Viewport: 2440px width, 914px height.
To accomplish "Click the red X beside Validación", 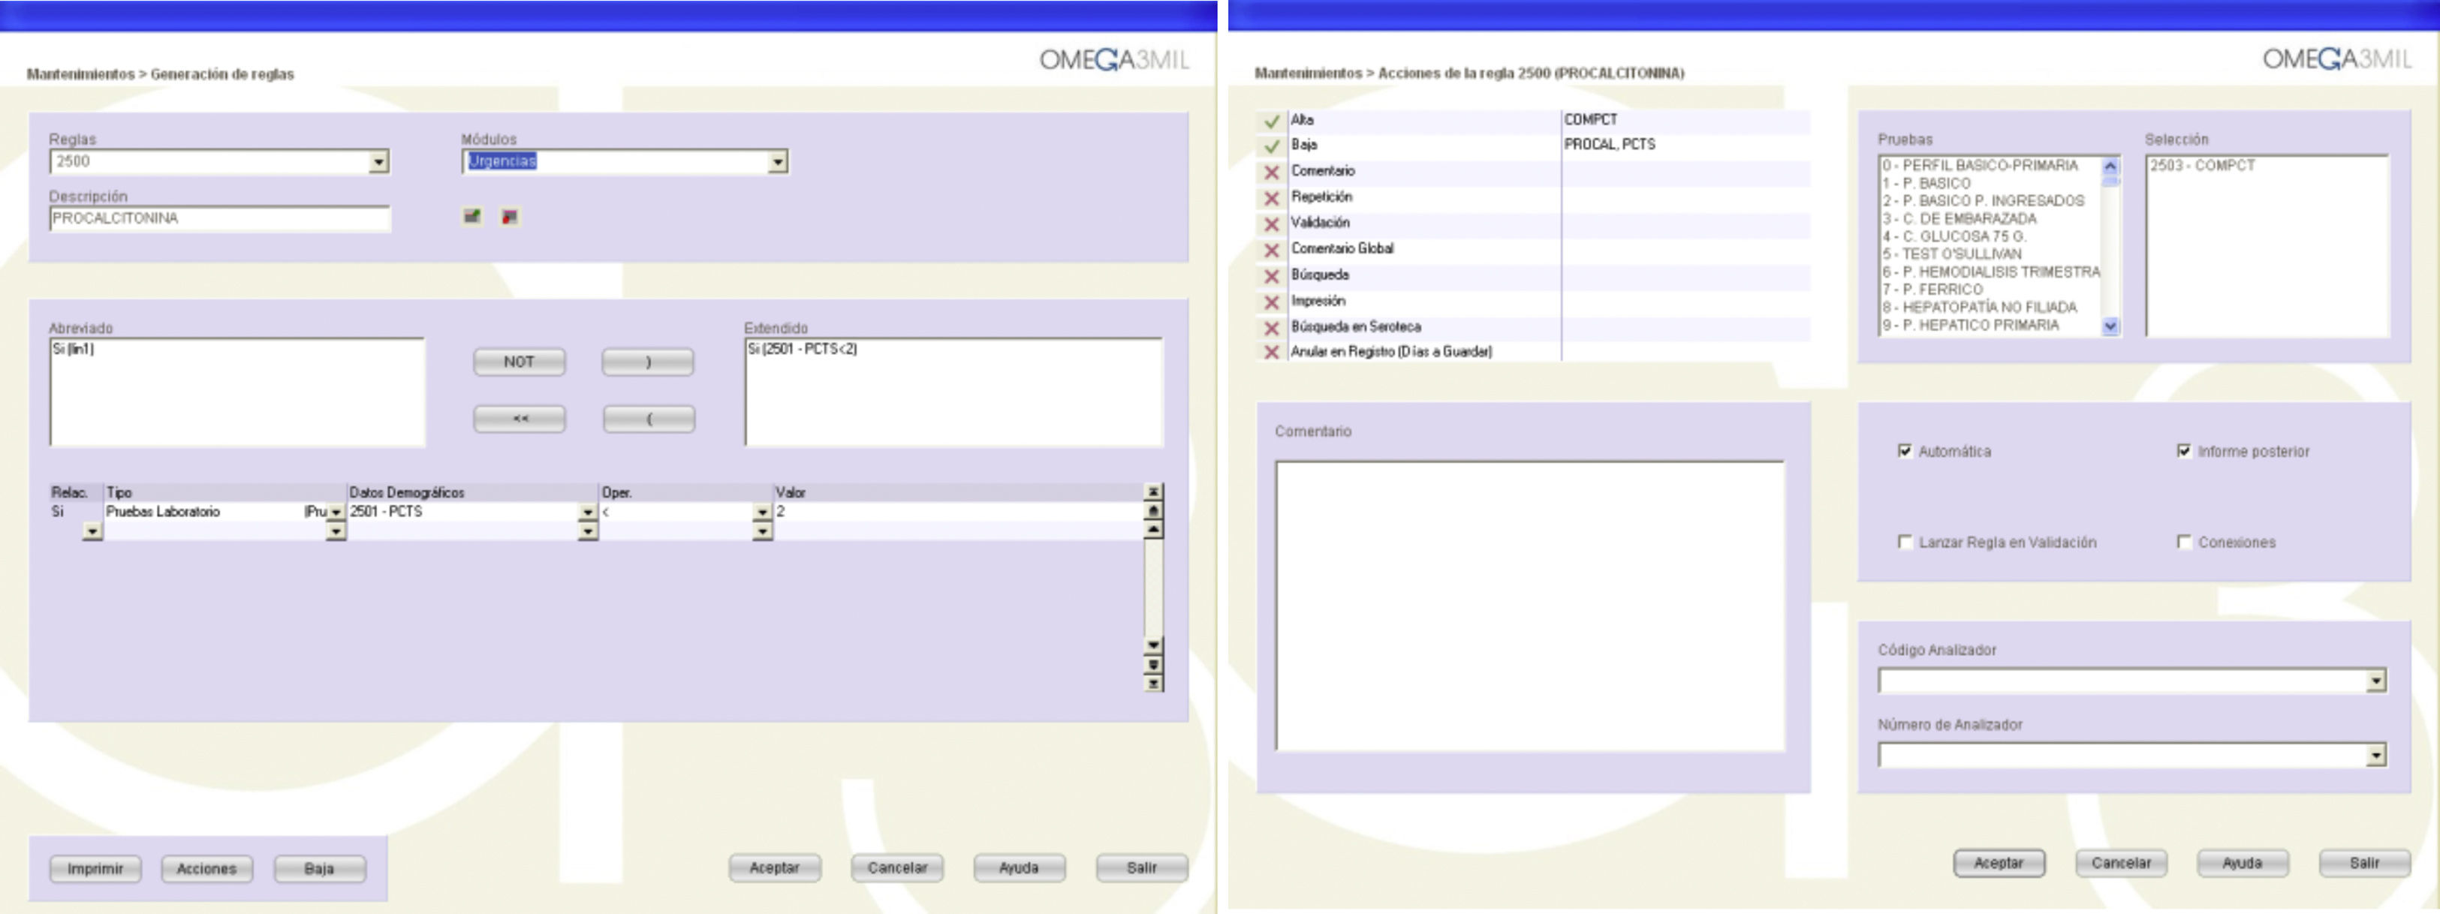I will click(x=1271, y=224).
